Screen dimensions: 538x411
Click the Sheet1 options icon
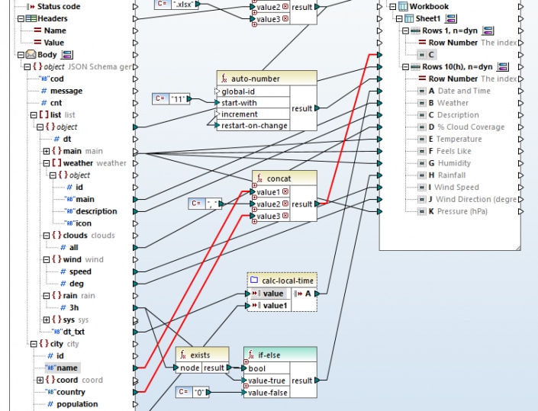click(x=451, y=18)
